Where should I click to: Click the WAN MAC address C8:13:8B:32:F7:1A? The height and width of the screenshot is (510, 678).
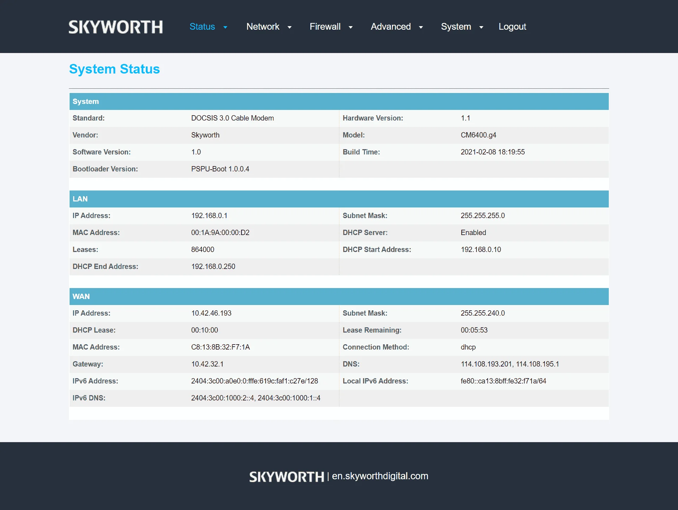tap(221, 347)
